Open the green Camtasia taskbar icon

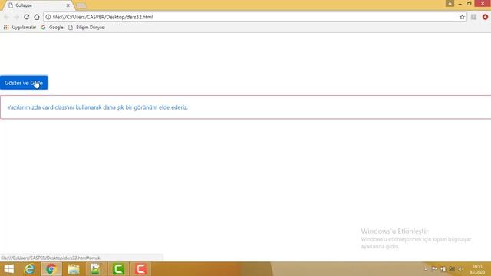click(x=118, y=269)
